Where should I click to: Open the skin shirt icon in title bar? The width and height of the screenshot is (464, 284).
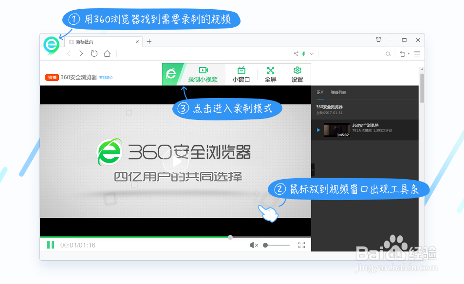378,39
